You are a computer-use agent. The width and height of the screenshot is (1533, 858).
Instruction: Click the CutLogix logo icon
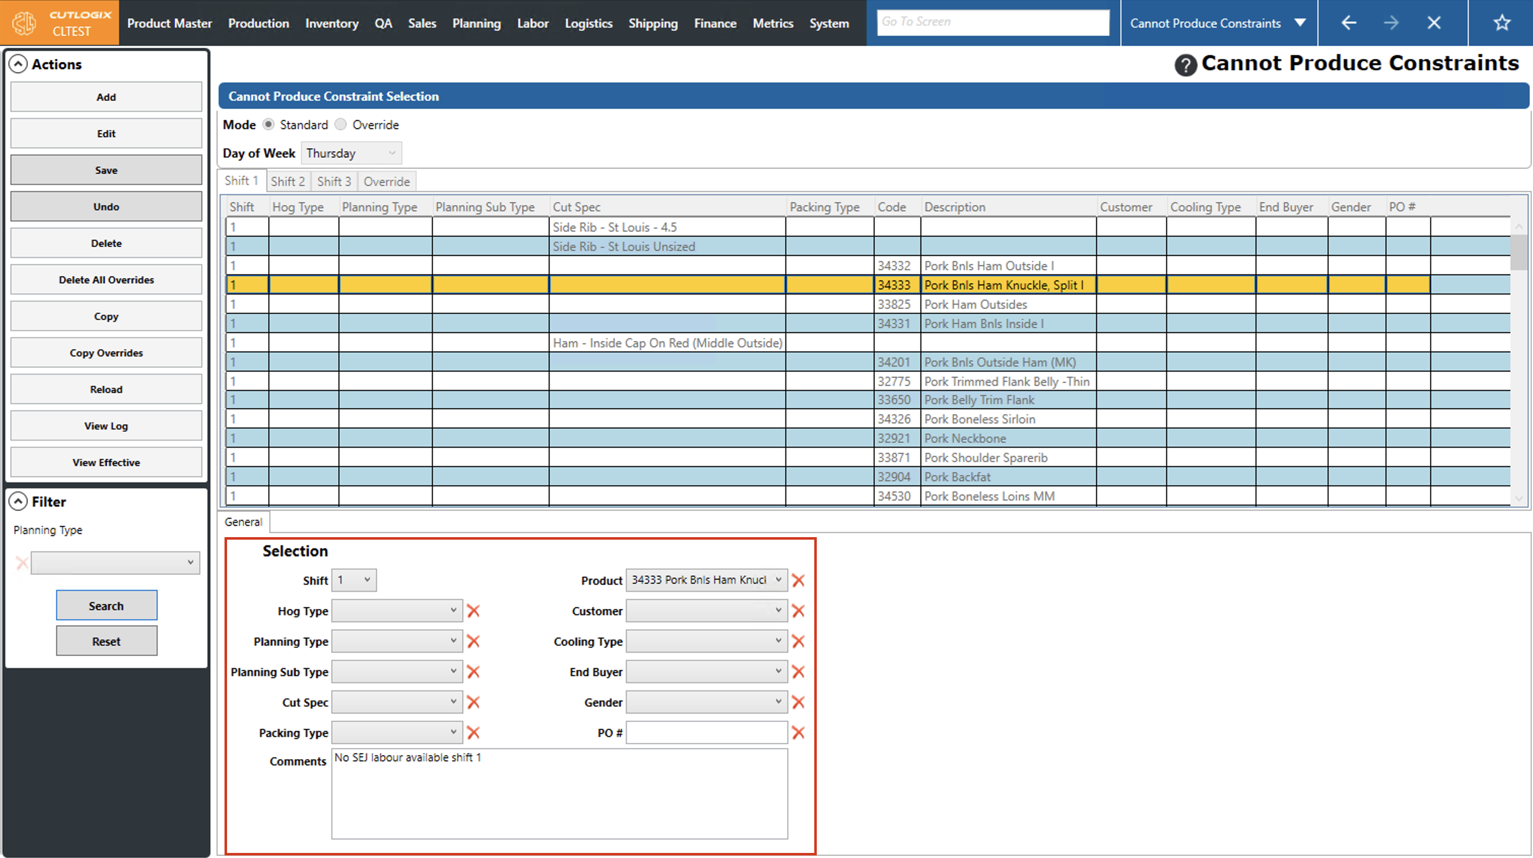(x=24, y=23)
